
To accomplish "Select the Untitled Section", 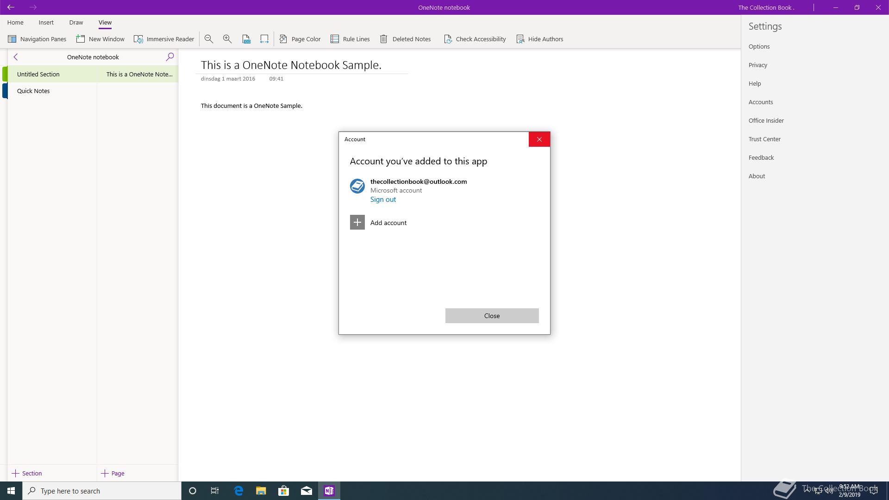I will click(52, 74).
